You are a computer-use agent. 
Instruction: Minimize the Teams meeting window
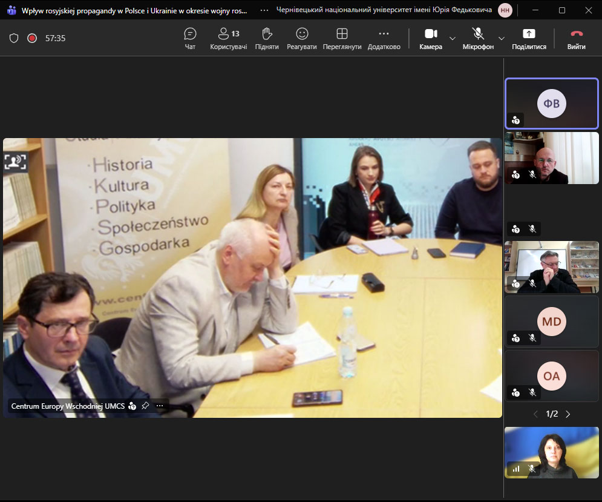(535, 10)
